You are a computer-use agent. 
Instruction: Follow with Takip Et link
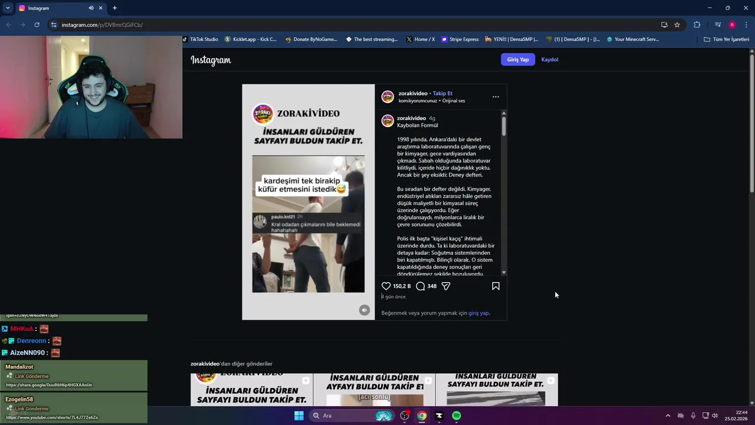(442, 93)
